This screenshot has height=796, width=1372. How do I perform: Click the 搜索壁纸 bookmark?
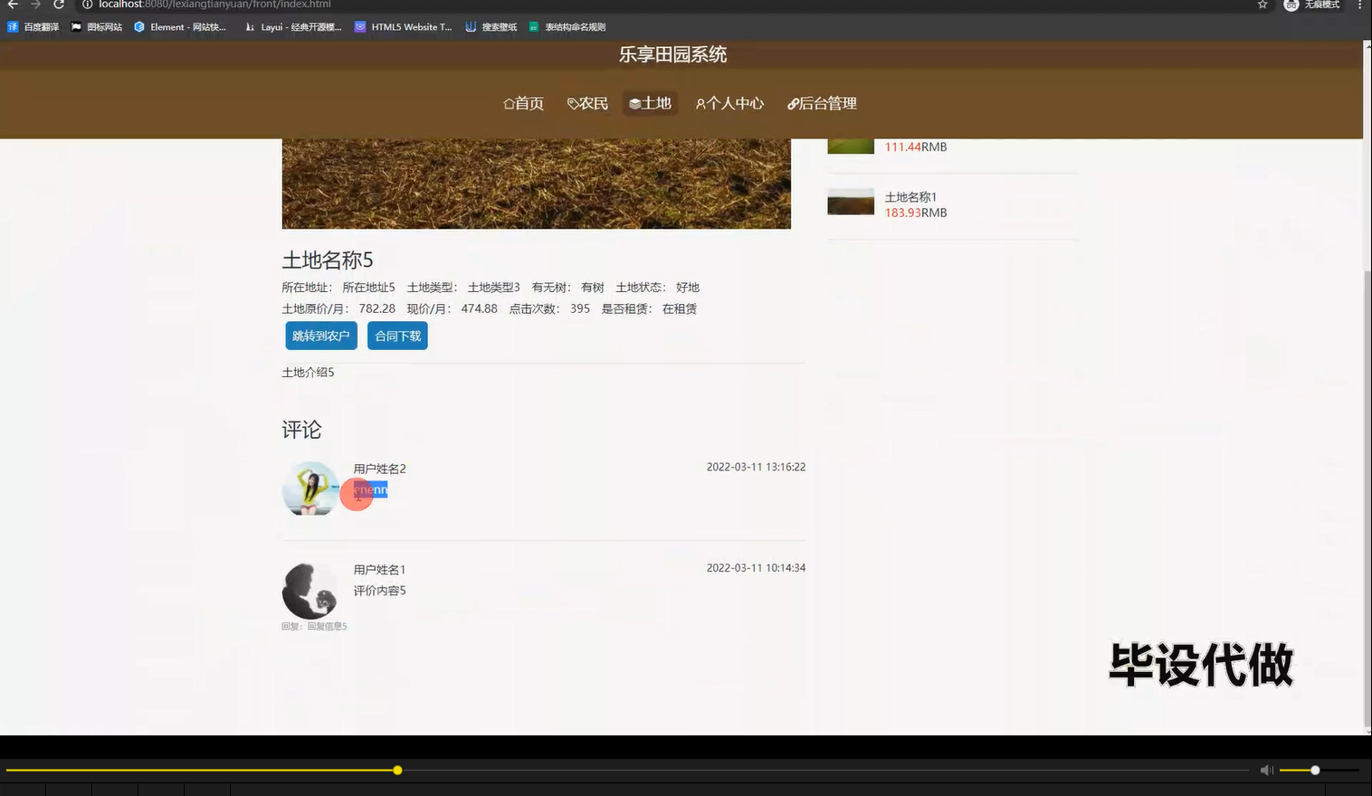491,26
